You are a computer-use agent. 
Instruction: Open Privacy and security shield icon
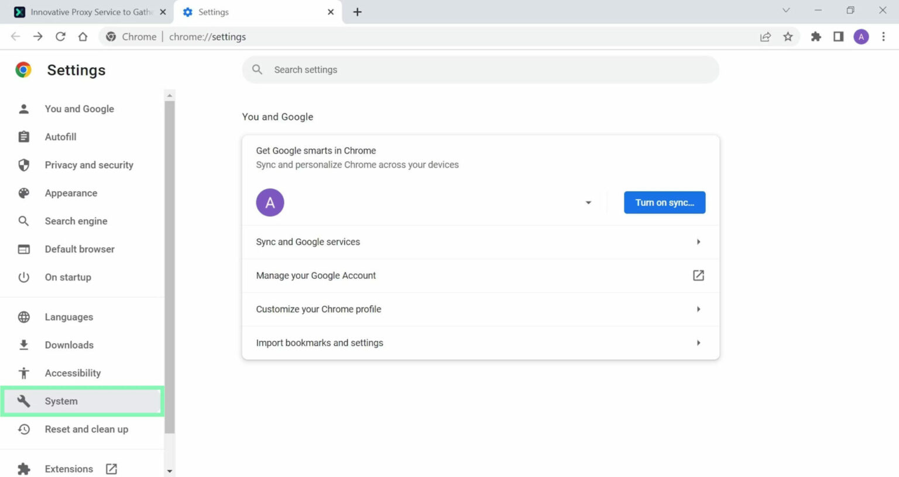click(x=23, y=165)
